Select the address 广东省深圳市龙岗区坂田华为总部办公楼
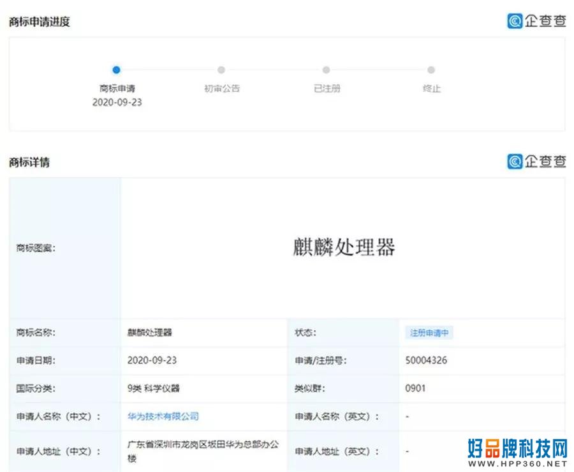The image size is (574, 472). click(203, 452)
